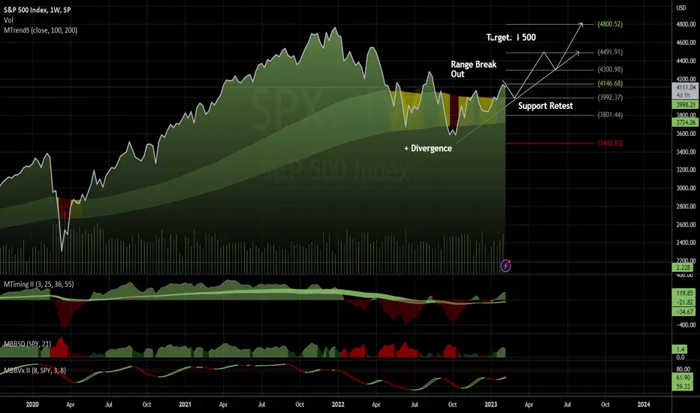Click the purple lightning bolt event icon
Screen dimensions: 700x413
[x=505, y=266]
